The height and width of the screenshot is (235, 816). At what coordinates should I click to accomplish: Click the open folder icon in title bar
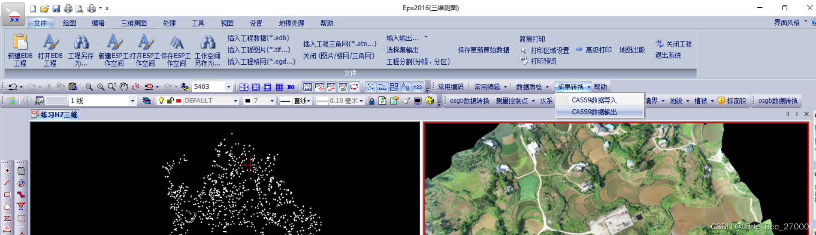(45, 9)
